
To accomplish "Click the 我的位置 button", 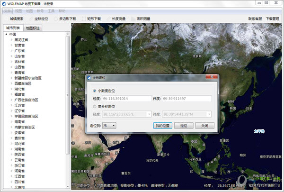I will click(163, 126).
